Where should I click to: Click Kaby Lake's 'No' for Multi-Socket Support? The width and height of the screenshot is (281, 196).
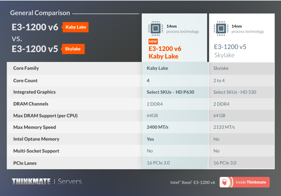[x=150, y=151]
